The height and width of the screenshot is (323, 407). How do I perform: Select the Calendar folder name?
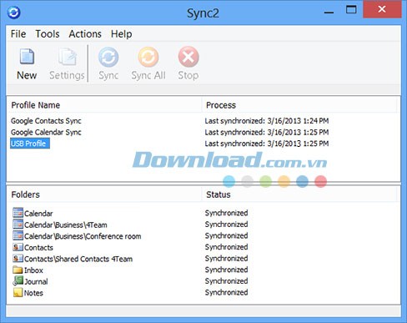pyautogui.click(x=38, y=214)
